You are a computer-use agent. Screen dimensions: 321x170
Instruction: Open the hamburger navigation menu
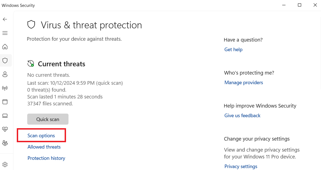[x=5, y=33]
